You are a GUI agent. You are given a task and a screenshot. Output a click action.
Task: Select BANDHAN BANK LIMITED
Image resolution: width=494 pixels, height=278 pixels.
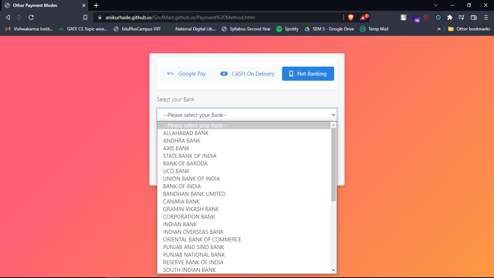[x=244, y=194]
